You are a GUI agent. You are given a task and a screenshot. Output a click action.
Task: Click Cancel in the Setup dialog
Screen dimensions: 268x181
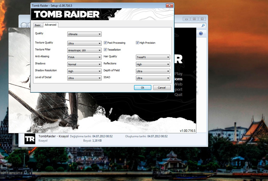pos(162,87)
